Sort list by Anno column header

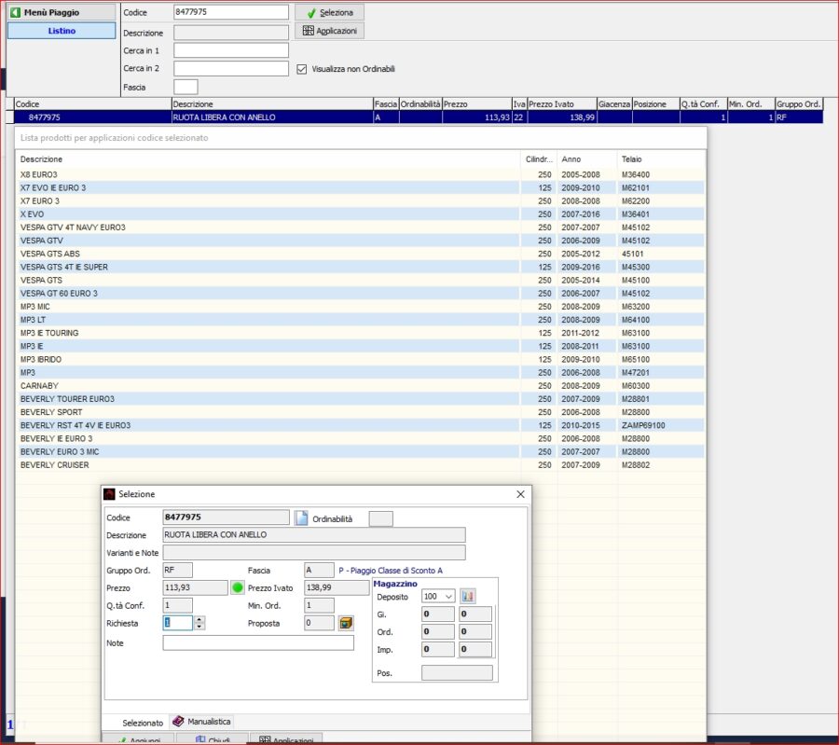pyautogui.click(x=571, y=159)
